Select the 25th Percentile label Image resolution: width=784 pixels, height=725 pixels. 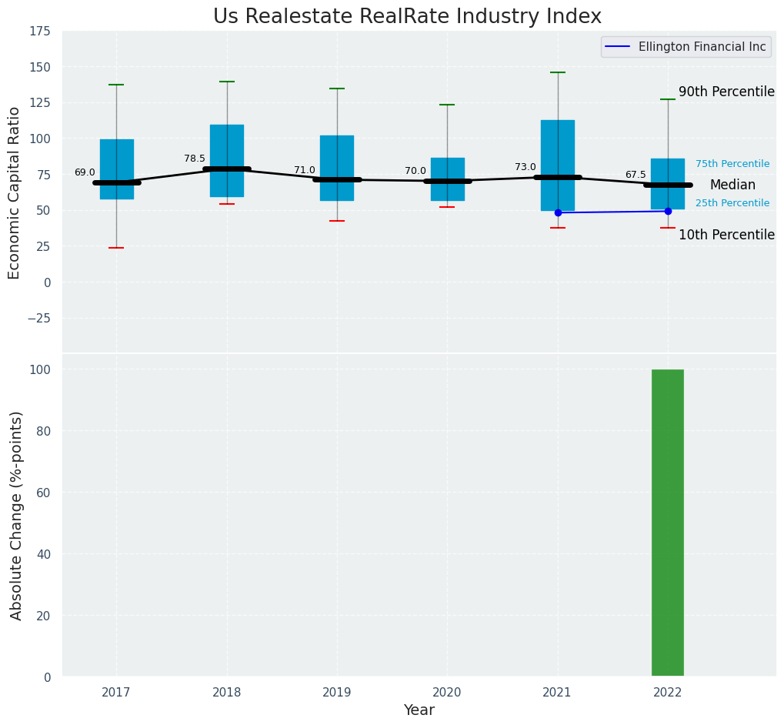[x=732, y=203]
